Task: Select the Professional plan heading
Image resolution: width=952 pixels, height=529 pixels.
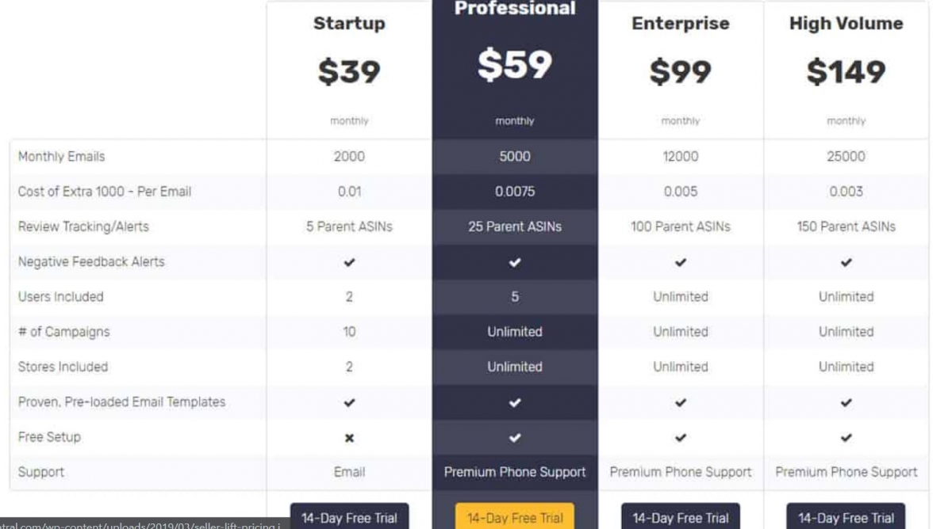Action: click(515, 10)
